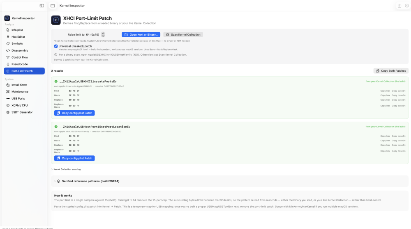This screenshot has width=411, height=229.
Task: Copy hex of Find row in createPortsEv
Action: pos(385,91)
